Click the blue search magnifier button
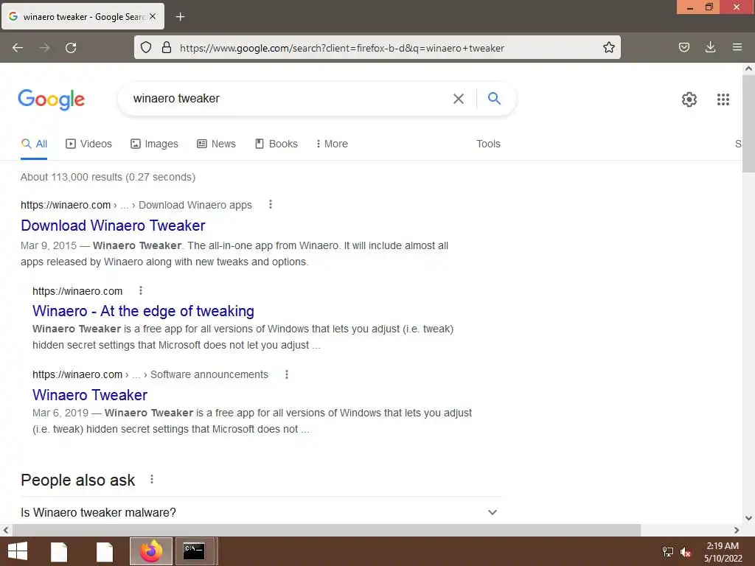The image size is (755, 566). (x=494, y=98)
